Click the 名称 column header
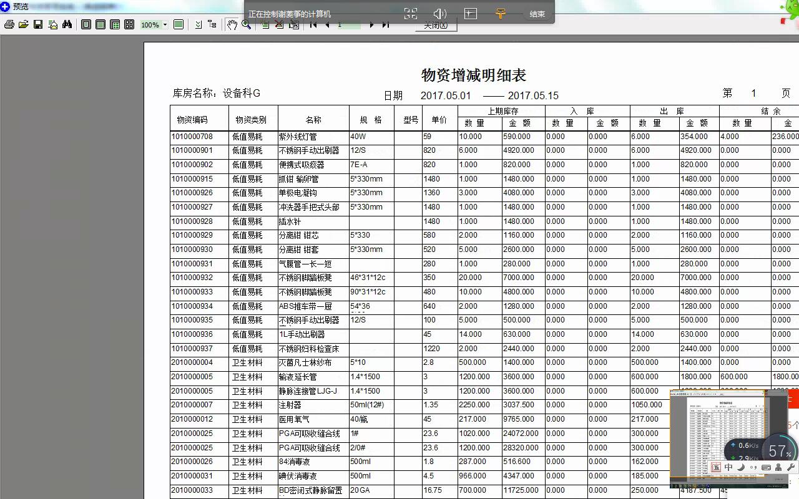This screenshot has height=499, width=799. coord(313,120)
